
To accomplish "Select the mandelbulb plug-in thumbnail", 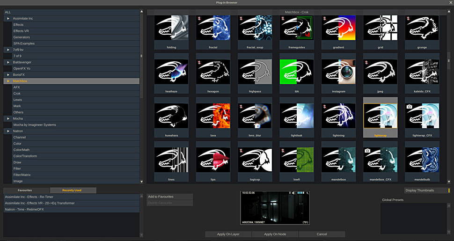I will (422, 160).
